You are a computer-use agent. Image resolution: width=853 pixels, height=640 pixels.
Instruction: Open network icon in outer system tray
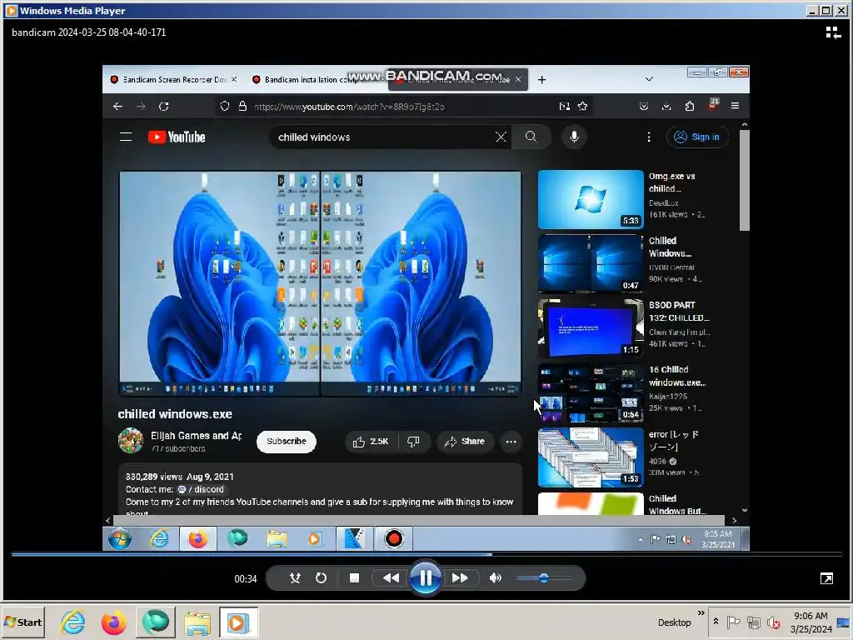coord(753,622)
